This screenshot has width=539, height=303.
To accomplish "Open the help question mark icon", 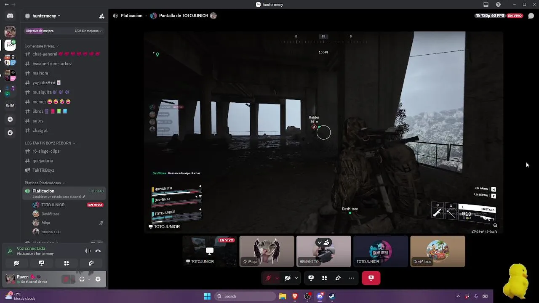I will [499, 4].
